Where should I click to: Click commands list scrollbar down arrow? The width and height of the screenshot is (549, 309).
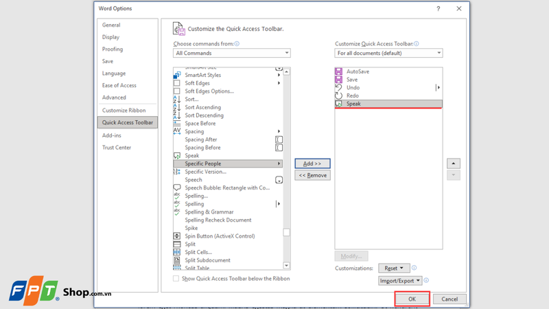pos(286,266)
